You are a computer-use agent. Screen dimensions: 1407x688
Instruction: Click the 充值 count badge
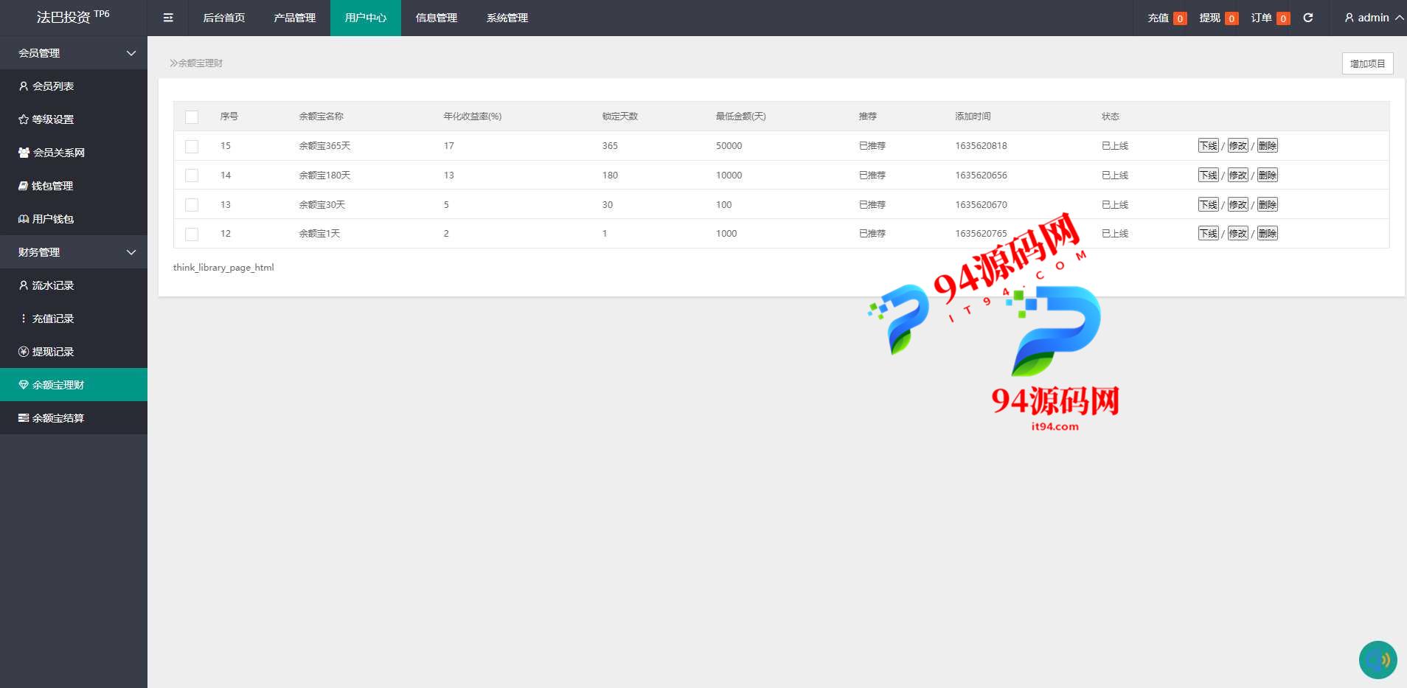[x=1180, y=18]
